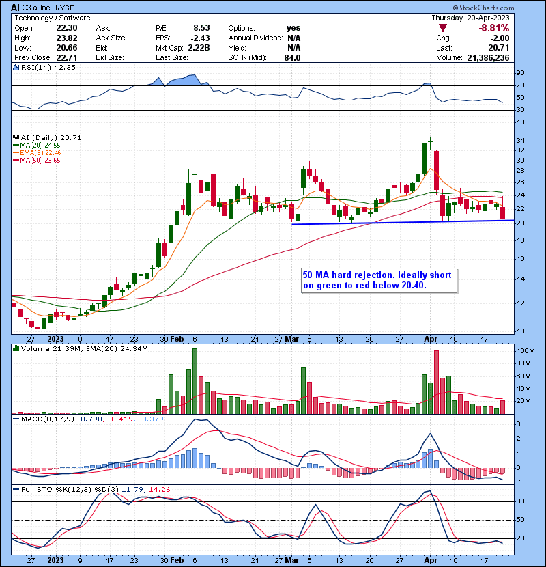
Task: Click the Low value 20.66
Action: pyautogui.click(x=66, y=48)
